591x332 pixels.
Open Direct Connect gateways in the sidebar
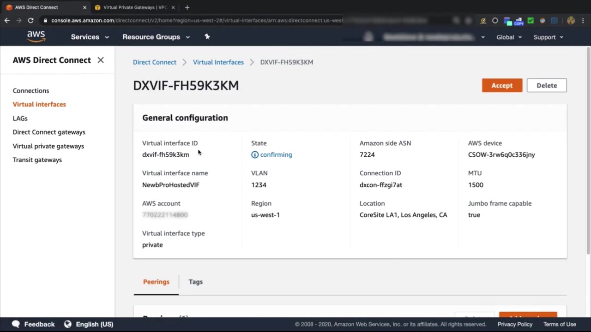(x=49, y=132)
